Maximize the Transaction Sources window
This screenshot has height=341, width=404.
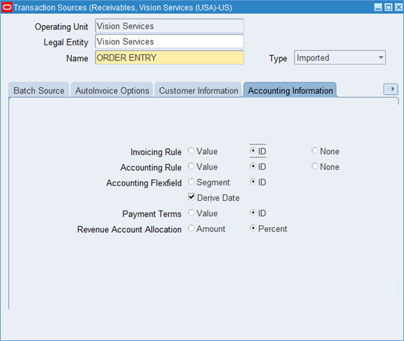tap(388, 7)
